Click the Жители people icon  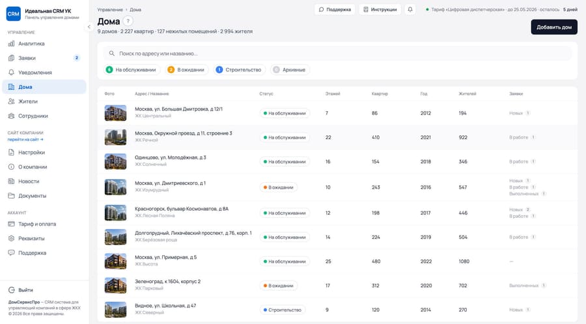11,101
